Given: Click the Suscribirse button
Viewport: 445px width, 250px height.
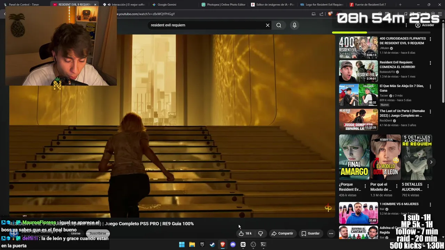Looking at the screenshot, I should 98,233.
